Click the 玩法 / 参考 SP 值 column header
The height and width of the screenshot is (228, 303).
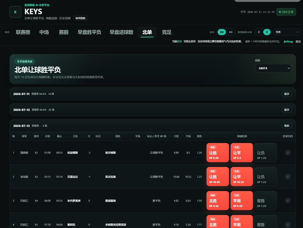(156, 136)
